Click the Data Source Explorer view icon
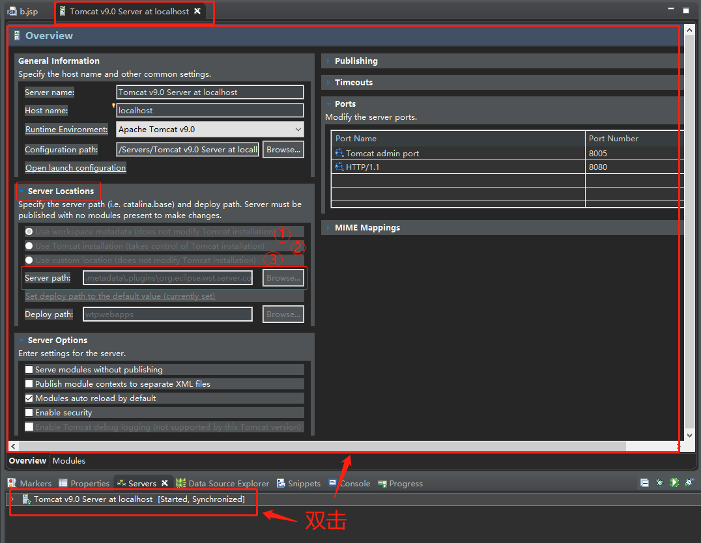 coord(180,483)
